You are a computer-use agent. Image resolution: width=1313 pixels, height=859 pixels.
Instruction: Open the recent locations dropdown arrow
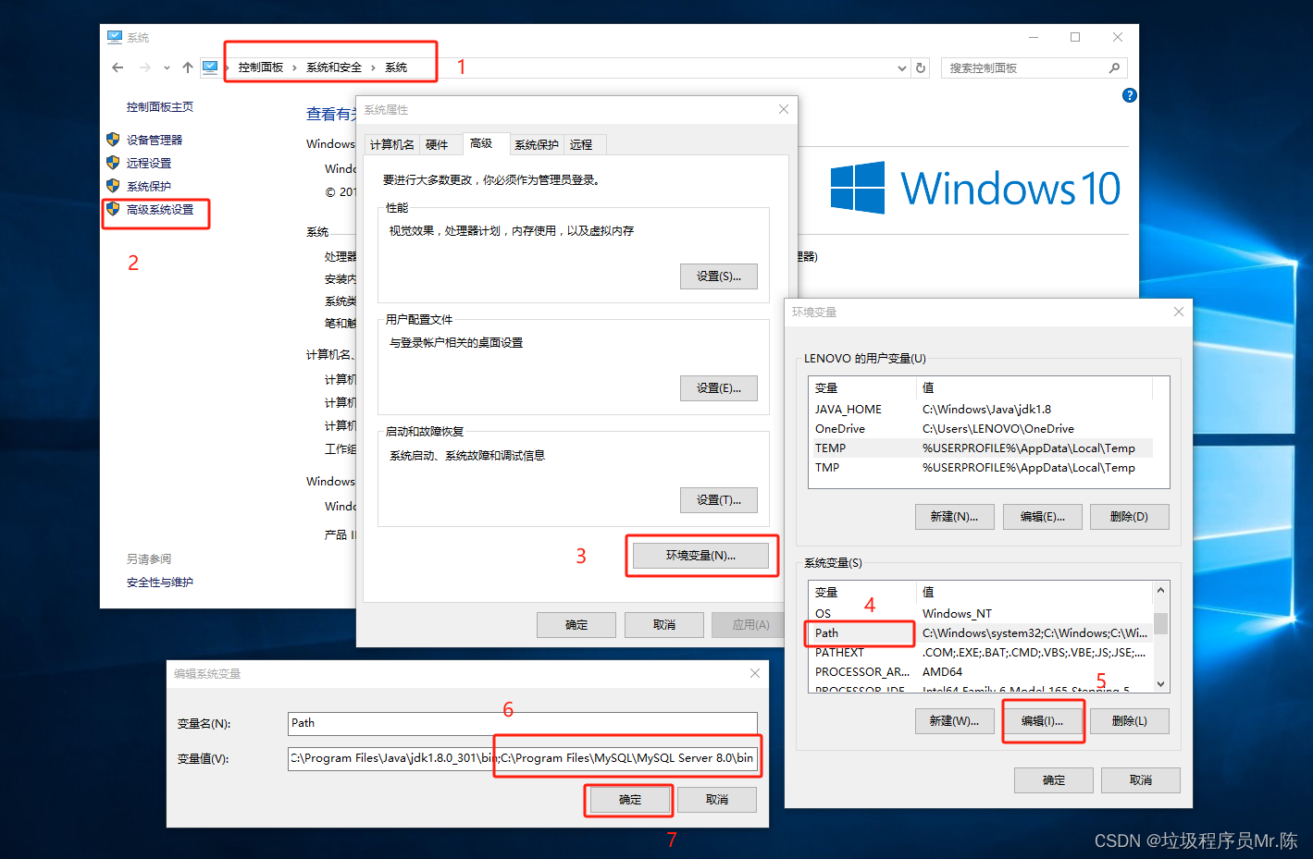coord(167,67)
